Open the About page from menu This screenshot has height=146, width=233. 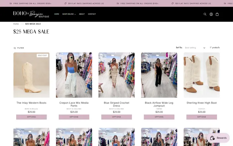pyautogui.click(x=82, y=14)
